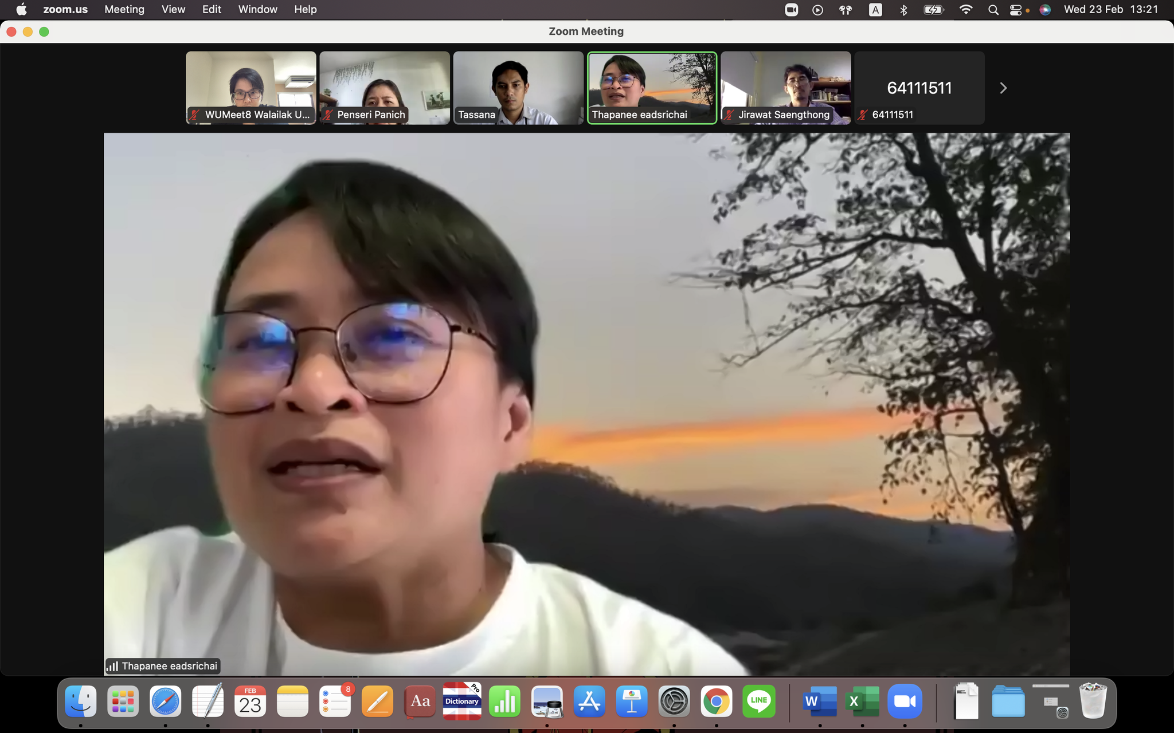Open Microsoft Word in Dock
The image size is (1174, 733).
pos(820,702)
